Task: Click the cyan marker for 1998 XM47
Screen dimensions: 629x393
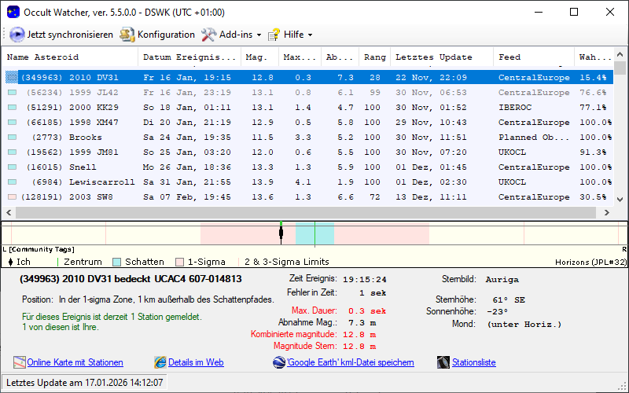Action: click(x=12, y=123)
